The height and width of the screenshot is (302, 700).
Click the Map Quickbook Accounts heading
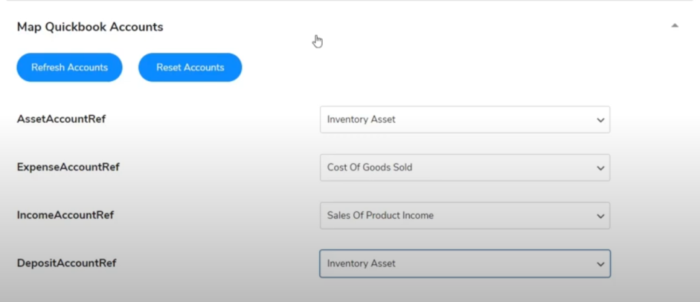(90, 27)
